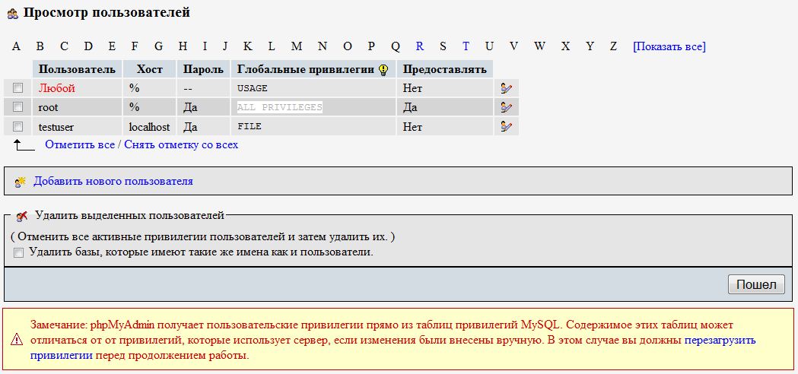Click the global privileges help bulb icon
The image size is (798, 374).
pyautogui.click(x=383, y=70)
